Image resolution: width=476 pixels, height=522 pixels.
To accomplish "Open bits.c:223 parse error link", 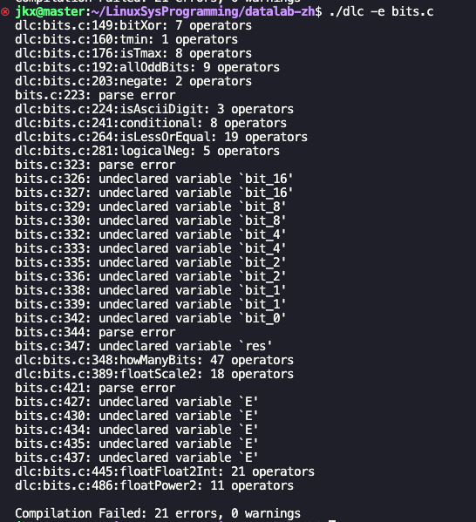I will [x=95, y=95].
